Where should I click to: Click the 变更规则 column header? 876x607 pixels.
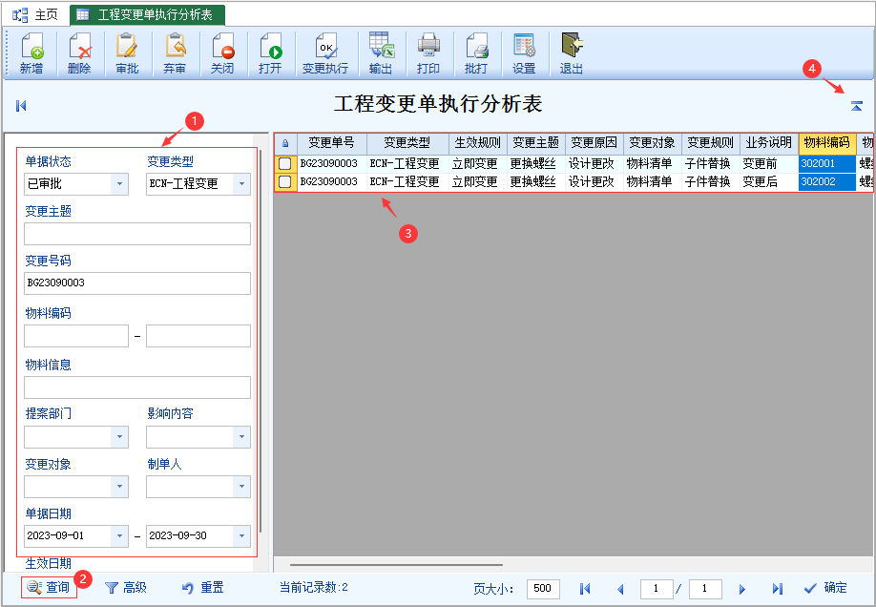point(711,144)
